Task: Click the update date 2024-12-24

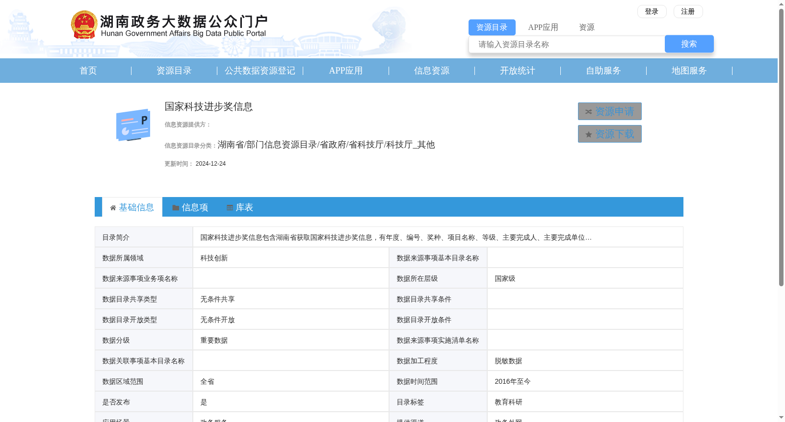Action: (210, 164)
